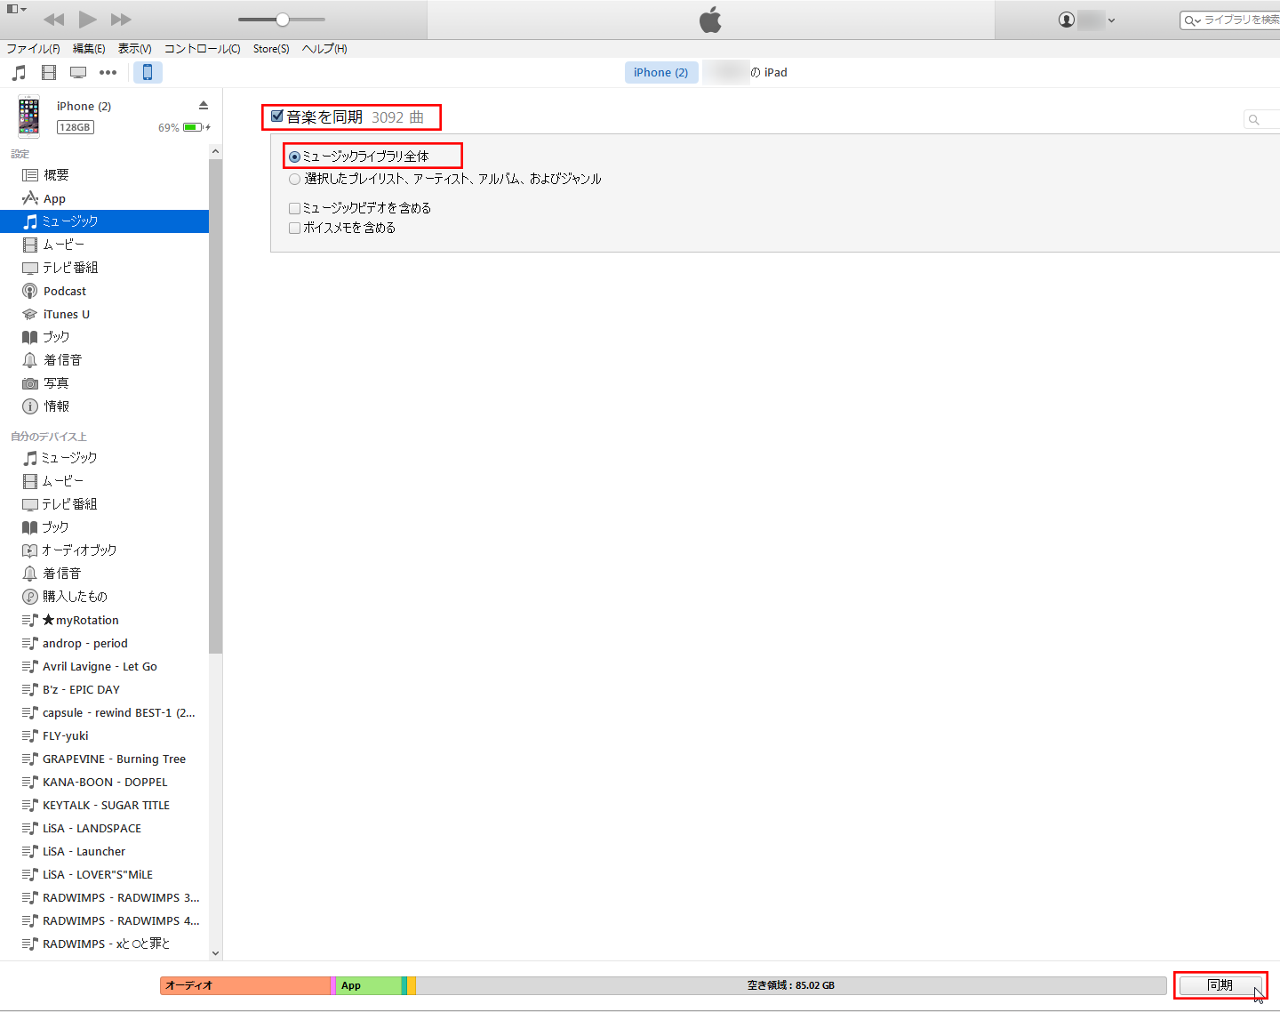The height and width of the screenshot is (1012, 1280).
Task: Open 写真 in settings sidebar
Action: 104,383
